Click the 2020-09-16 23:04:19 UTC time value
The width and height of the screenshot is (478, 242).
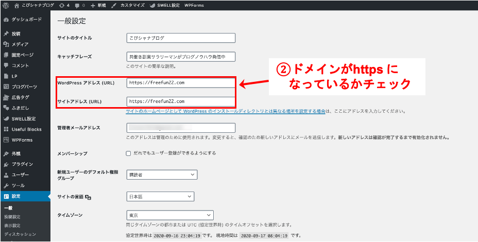(177, 236)
